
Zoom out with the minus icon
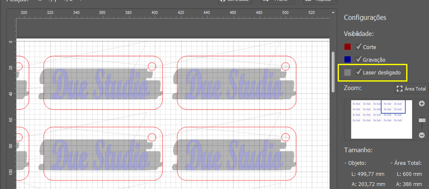[422, 135]
